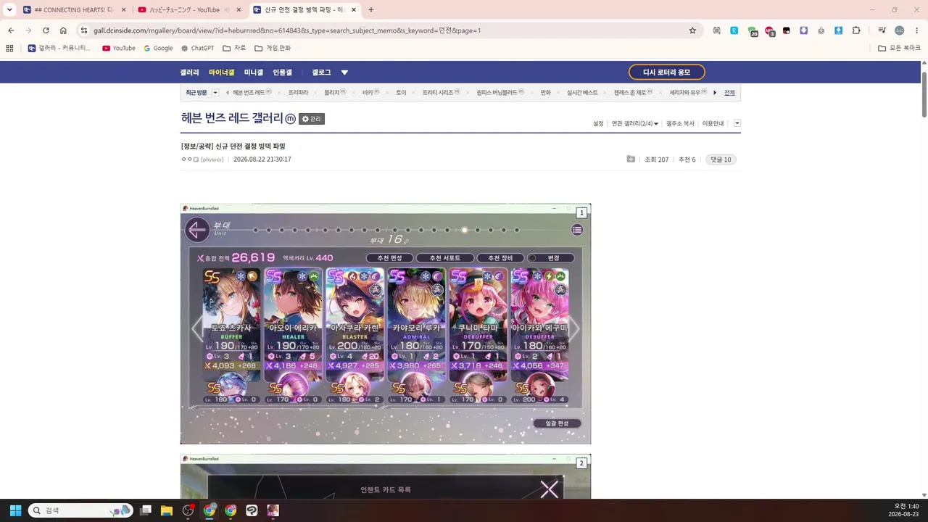Click the 갤주소 복사 link
The image size is (928, 522).
pos(680,124)
